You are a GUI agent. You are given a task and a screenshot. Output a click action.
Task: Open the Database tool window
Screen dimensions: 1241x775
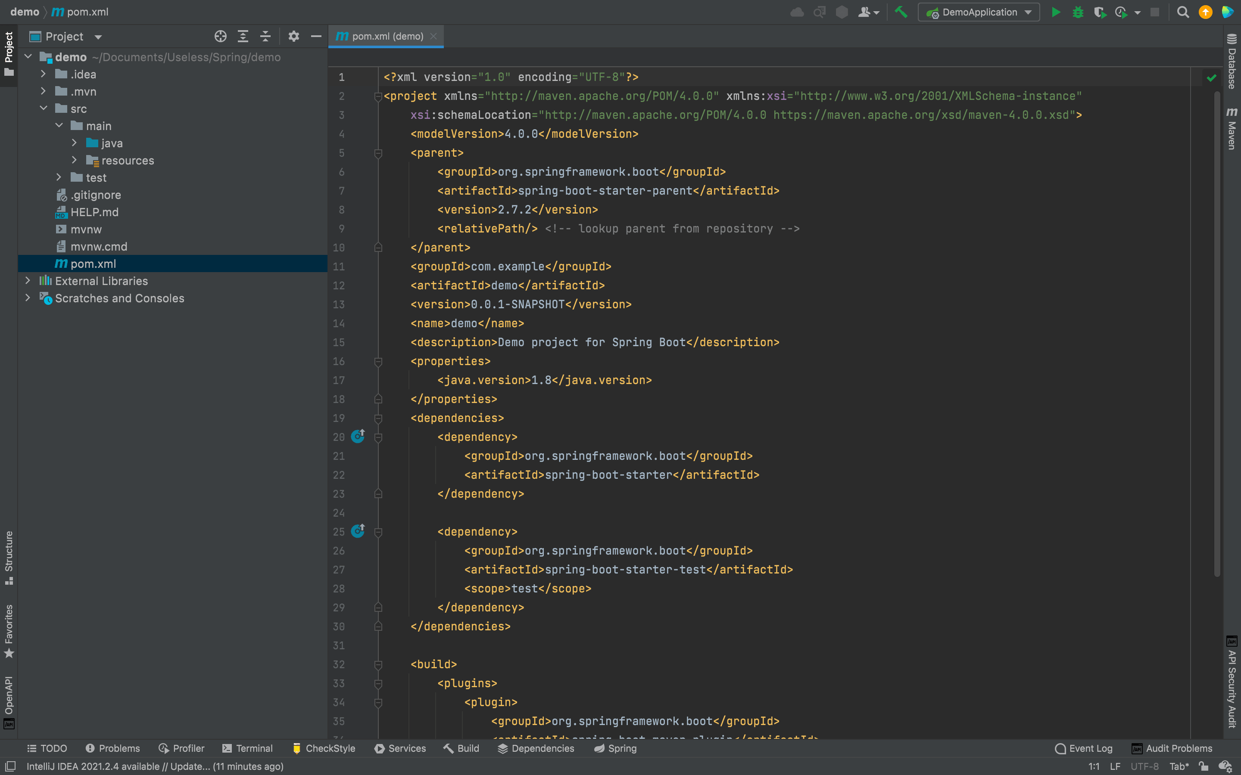[1232, 62]
